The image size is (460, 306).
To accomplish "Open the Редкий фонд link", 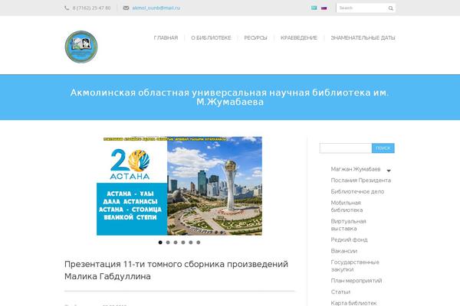I will point(349,239).
